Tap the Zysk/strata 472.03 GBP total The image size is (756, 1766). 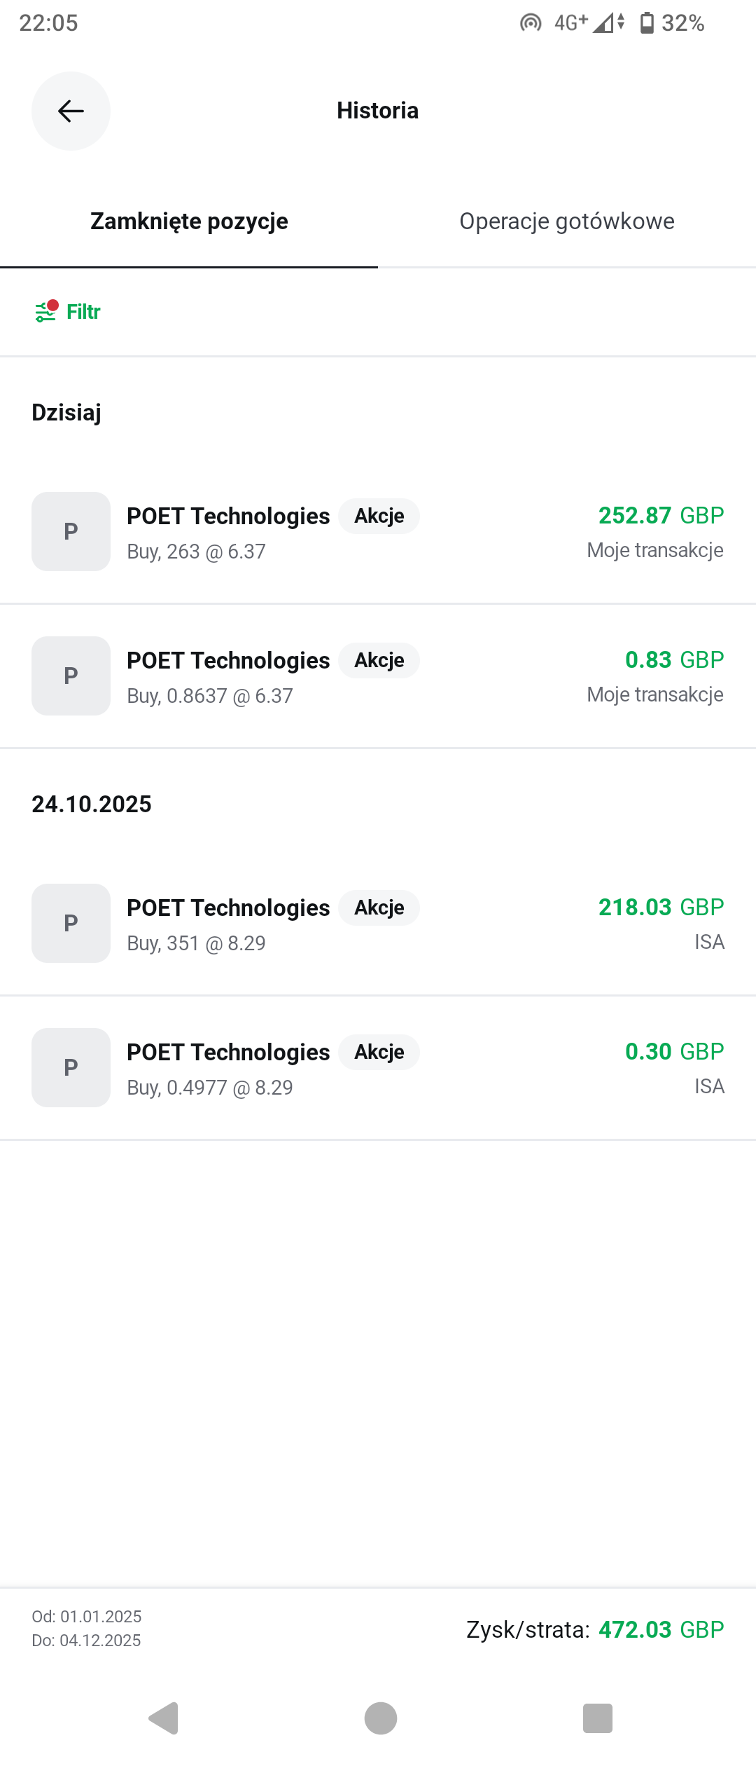point(595,1629)
